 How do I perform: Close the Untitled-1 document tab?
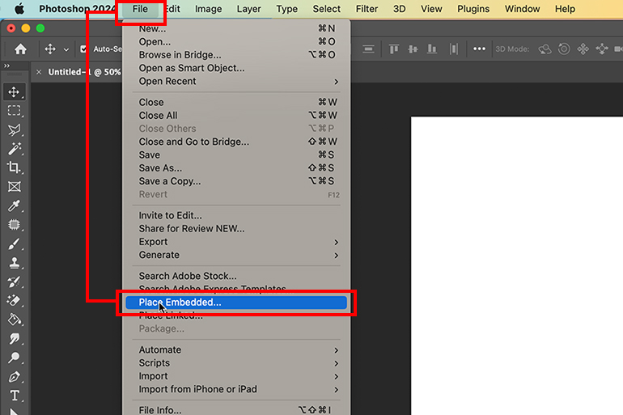click(x=39, y=72)
